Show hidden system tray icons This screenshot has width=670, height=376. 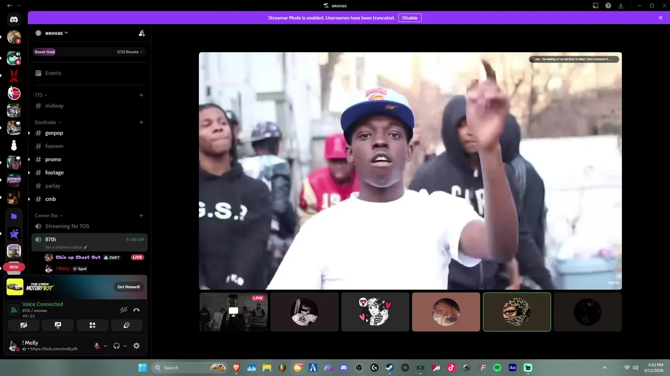click(x=605, y=368)
